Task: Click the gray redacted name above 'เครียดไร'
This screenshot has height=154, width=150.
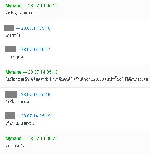Action: click(x=9, y=28)
